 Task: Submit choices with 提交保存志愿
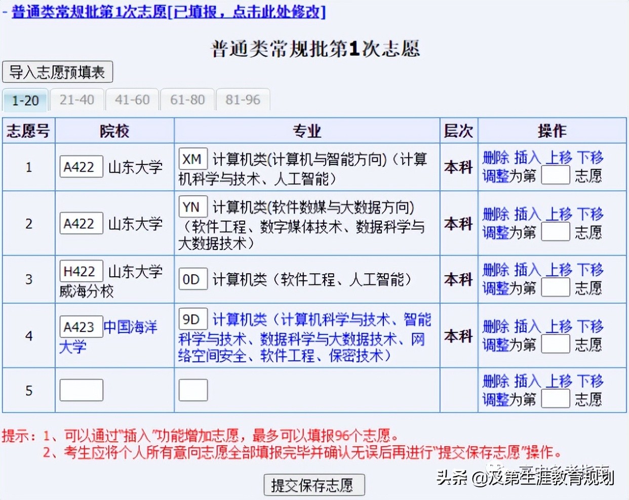[314, 484]
